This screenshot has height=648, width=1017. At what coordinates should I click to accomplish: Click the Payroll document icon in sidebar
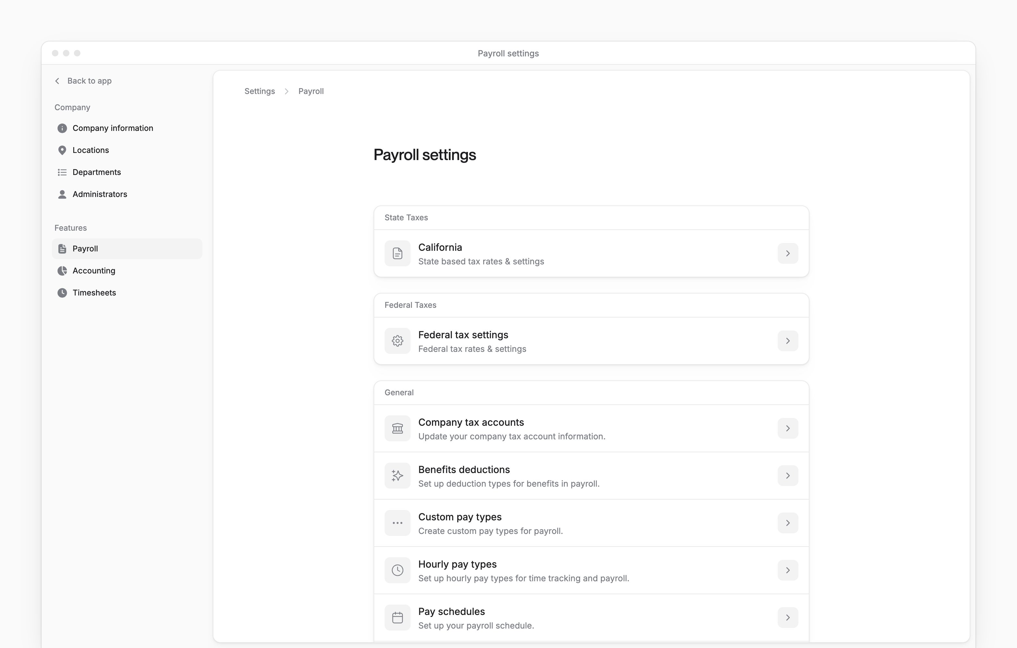coord(62,249)
